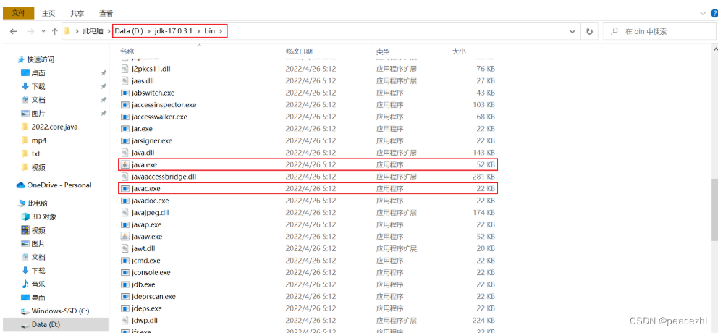Click the javaw.exe coffee cup icon
Image resolution: width=718 pixels, height=333 pixels.
[125, 236]
